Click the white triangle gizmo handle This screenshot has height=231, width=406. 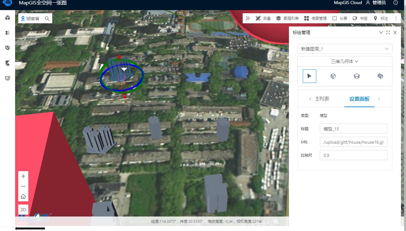(124, 69)
